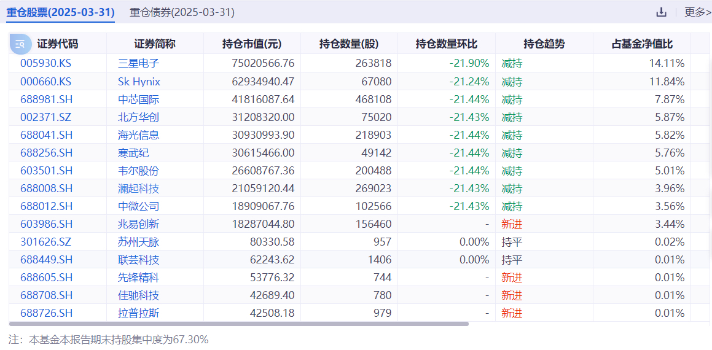
Task: Click the 持仓趋势 column header
Action: (544, 44)
